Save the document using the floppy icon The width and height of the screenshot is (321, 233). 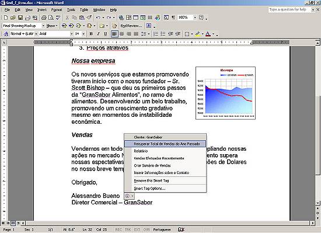tap(20, 18)
